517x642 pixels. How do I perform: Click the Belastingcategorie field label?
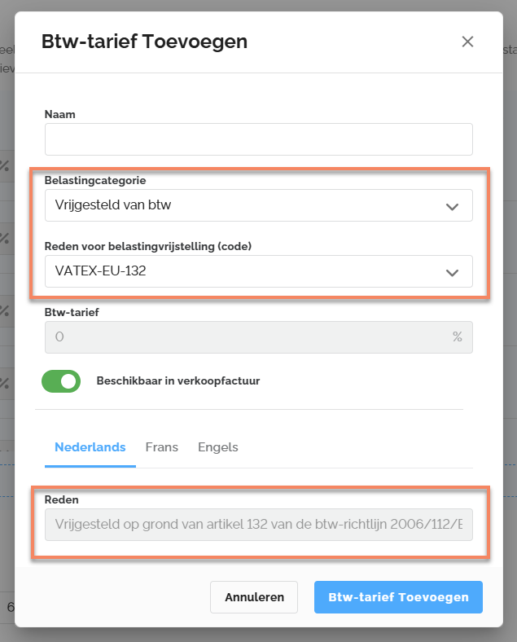pos(95,180)
